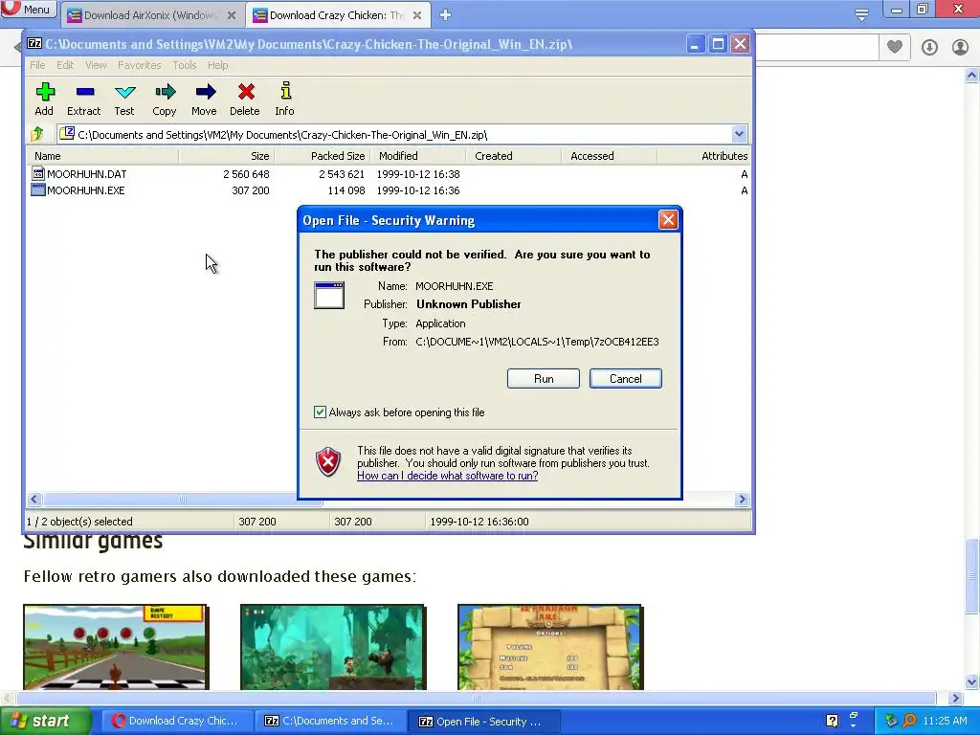Open the Tools menu in 7-Zip
Viewport: 980px width, 735px height.
[185, 65]
